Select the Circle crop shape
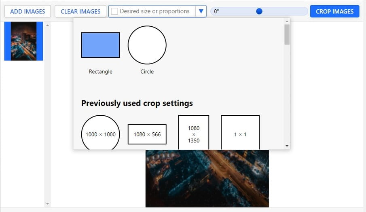The height and width of the screenshot is (212, 366). (x=147, y=45)
